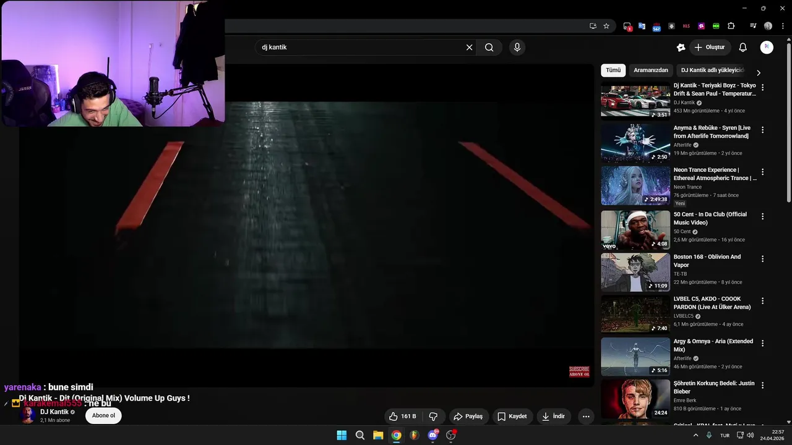
Task: Show hidden system tray icons chevron
Action: 695,435
